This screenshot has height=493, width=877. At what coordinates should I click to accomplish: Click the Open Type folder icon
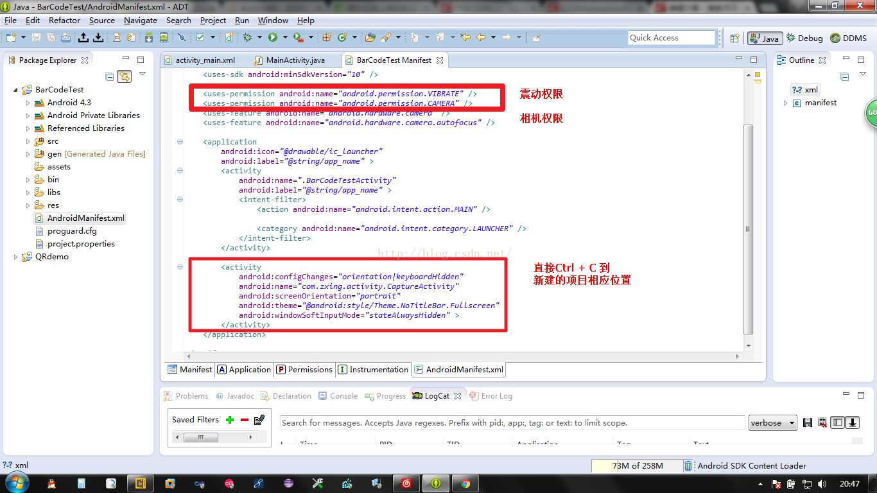(x=370, y=38)
